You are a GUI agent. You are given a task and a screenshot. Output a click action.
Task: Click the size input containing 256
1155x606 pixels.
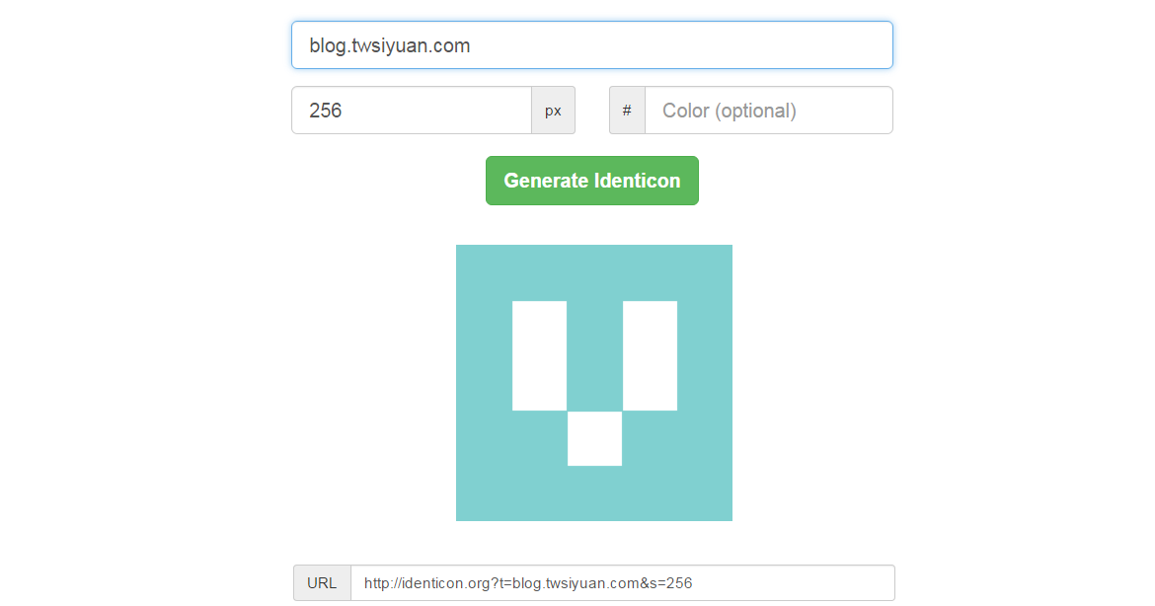(411, 110)
